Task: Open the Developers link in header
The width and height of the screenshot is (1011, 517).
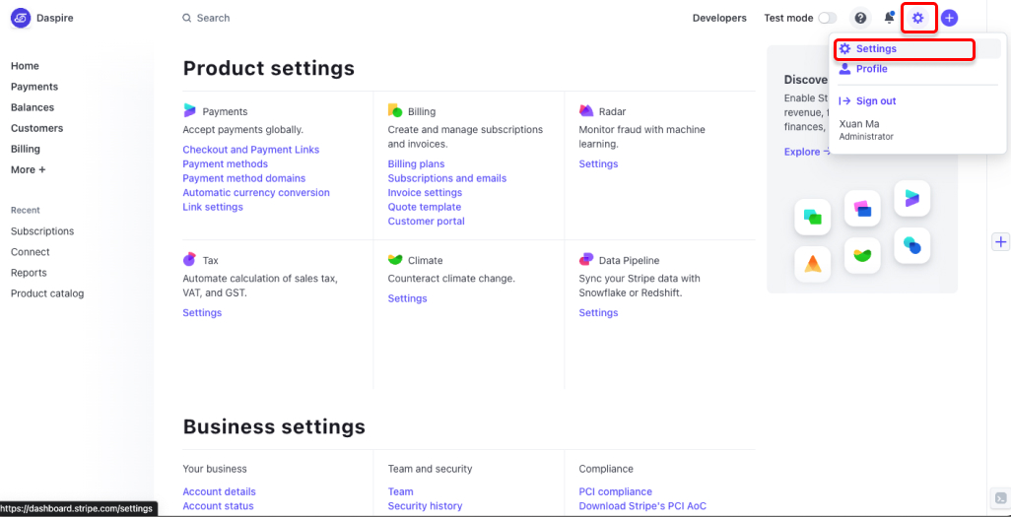Action: 719,18
